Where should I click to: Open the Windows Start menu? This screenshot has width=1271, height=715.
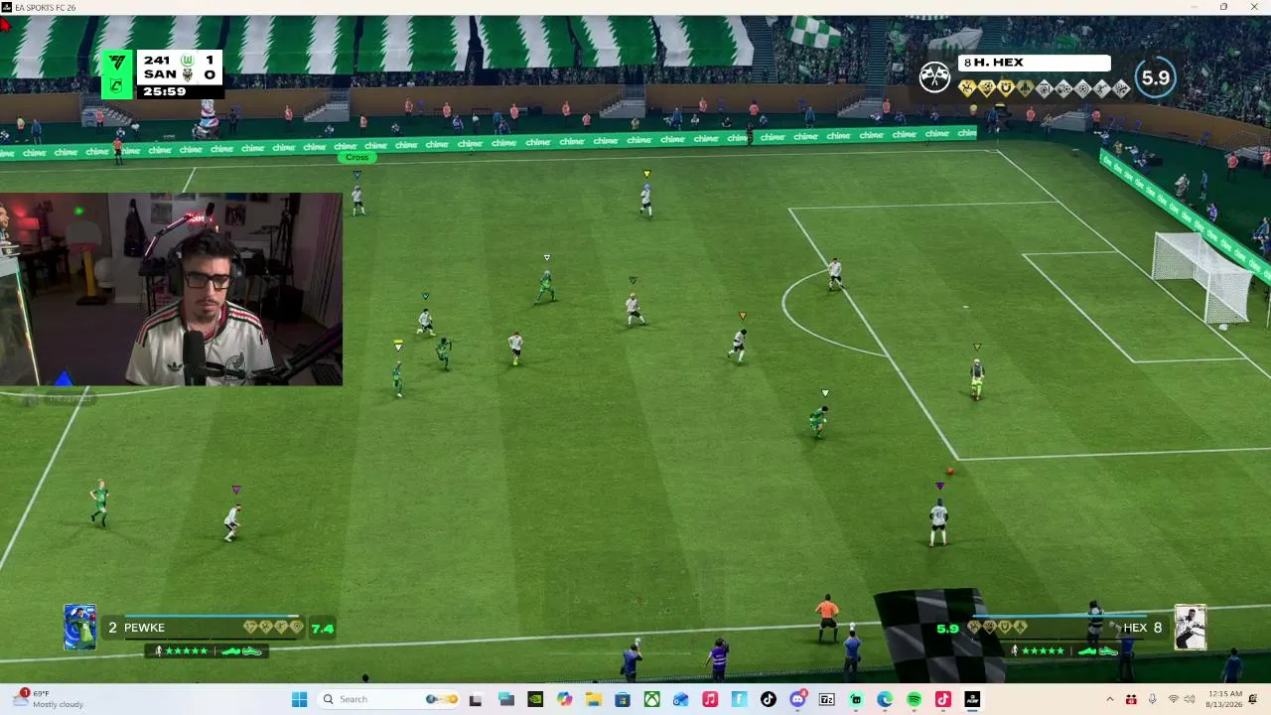pyautogui.click(x=299, y=699)
